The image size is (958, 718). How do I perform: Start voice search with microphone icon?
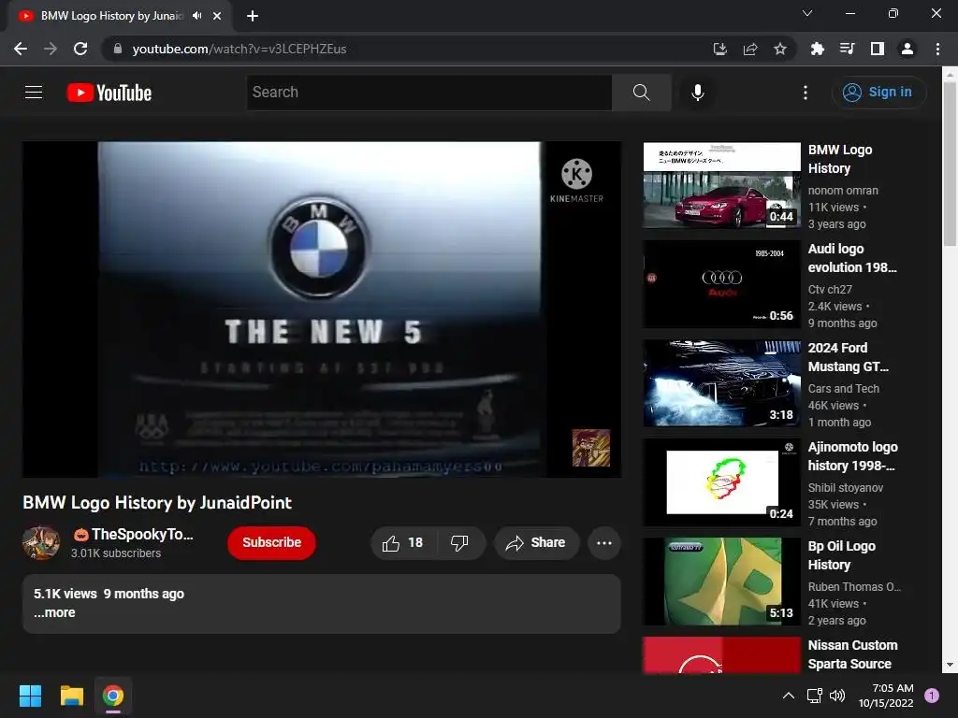click(x=698, y=93)
